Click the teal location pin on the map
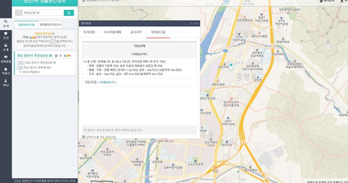Screen dimensions: 348x183 click(x=231, y=66)
